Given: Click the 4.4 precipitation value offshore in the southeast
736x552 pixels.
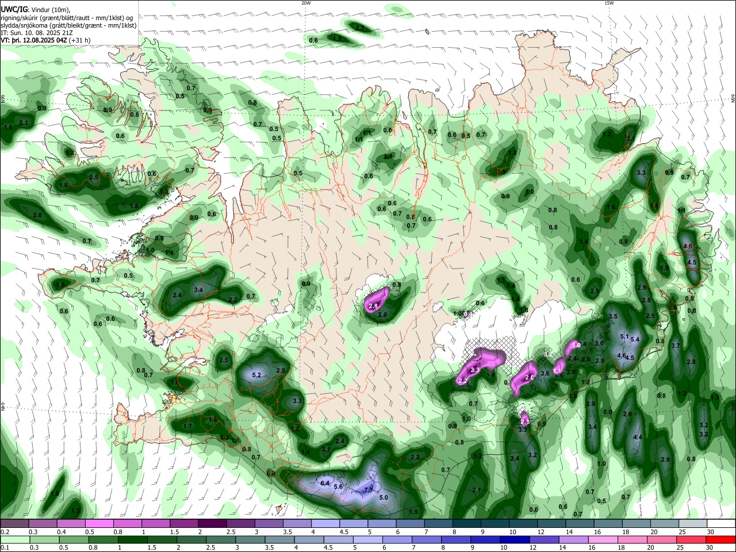Looking at the screenshot, I should 637,438.
